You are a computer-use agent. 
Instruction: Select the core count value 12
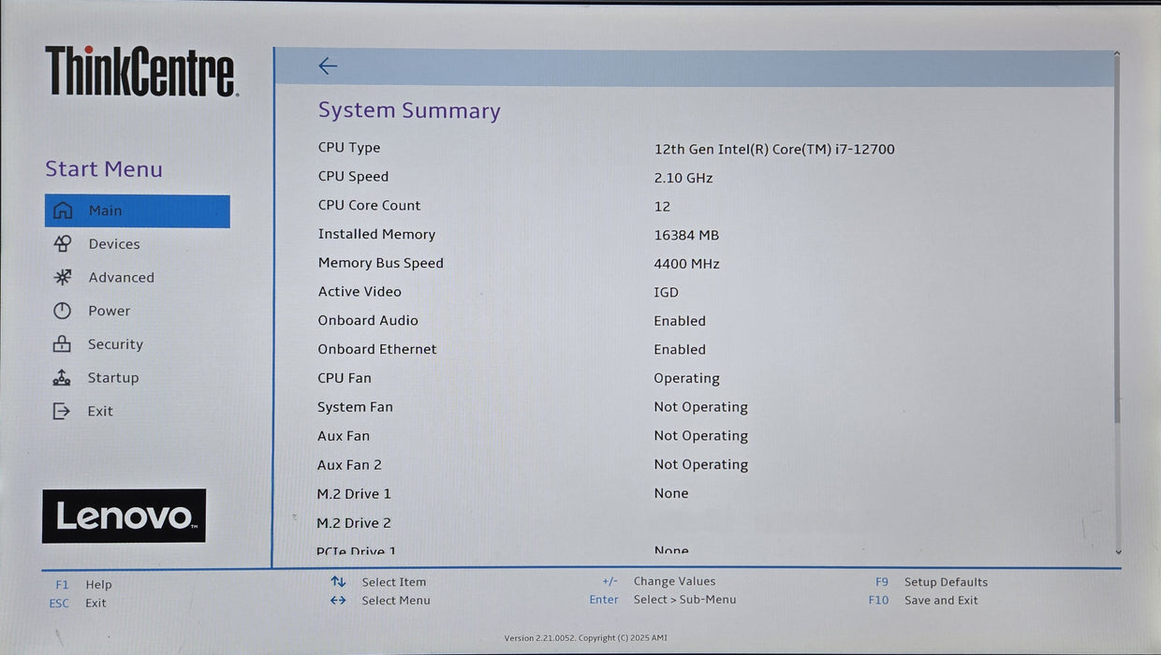(662, 207)
